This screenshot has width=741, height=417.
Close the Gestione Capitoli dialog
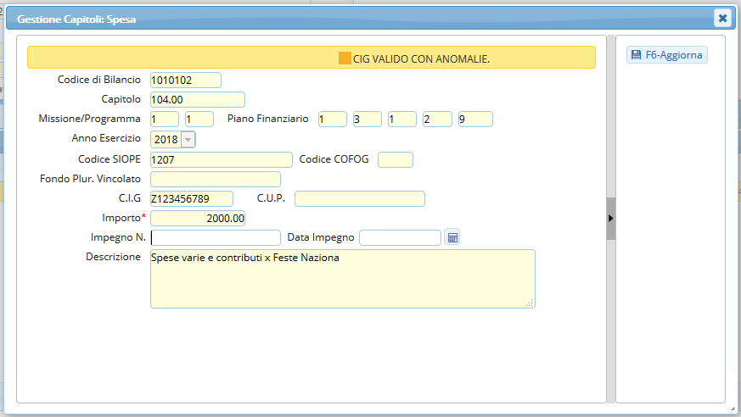click(721, 18)
